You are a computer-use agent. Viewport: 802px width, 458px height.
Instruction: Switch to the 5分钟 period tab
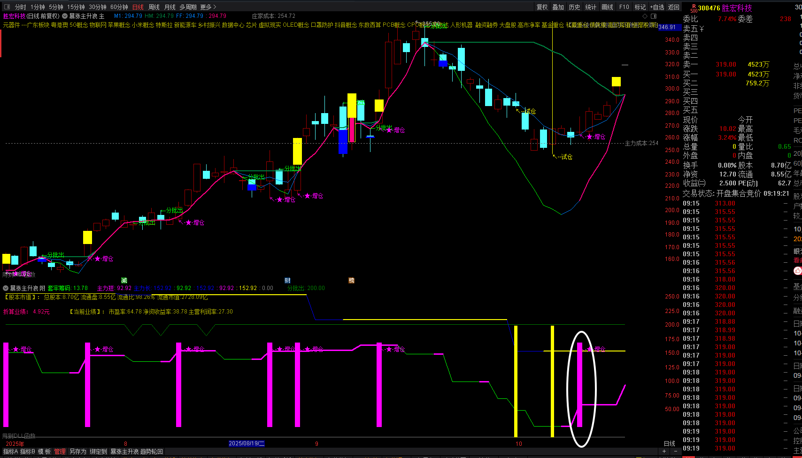56,7
